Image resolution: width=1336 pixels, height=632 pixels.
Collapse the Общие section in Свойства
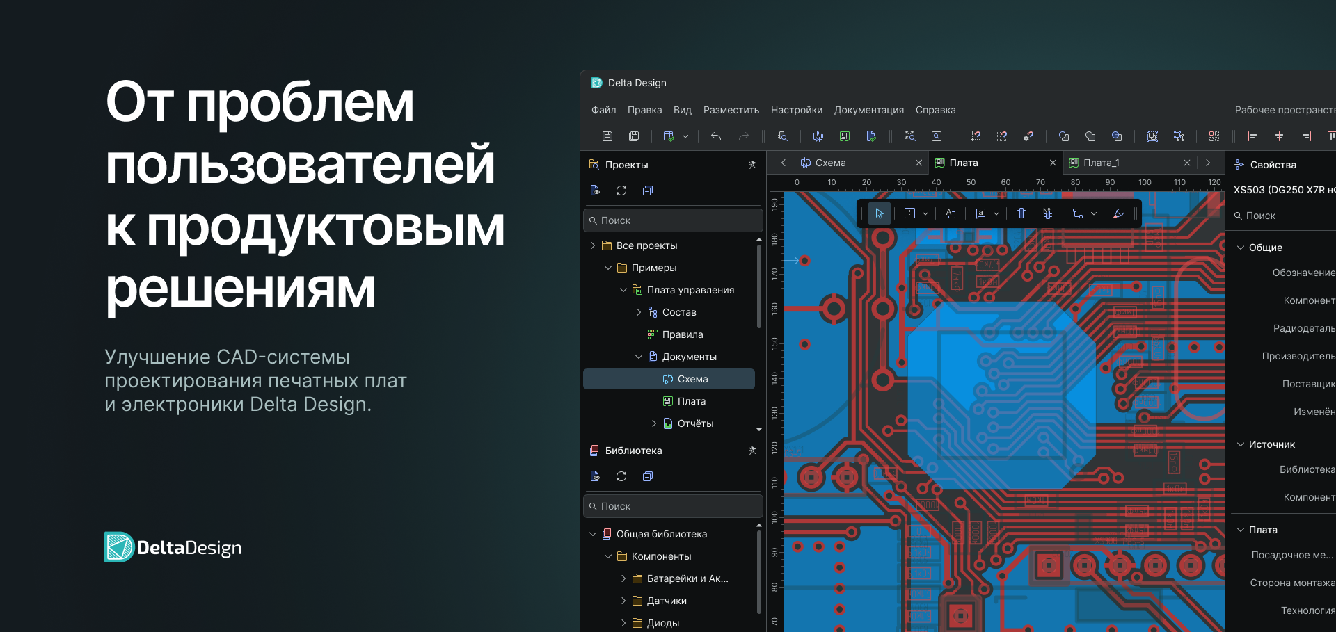(x=1241, y=248)
